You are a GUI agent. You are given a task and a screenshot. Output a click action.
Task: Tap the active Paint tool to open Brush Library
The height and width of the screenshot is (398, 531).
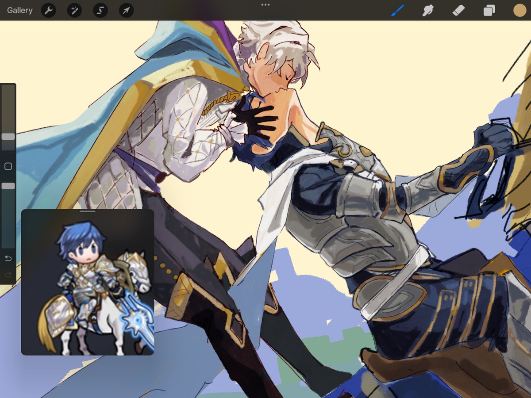click(397, 10)
